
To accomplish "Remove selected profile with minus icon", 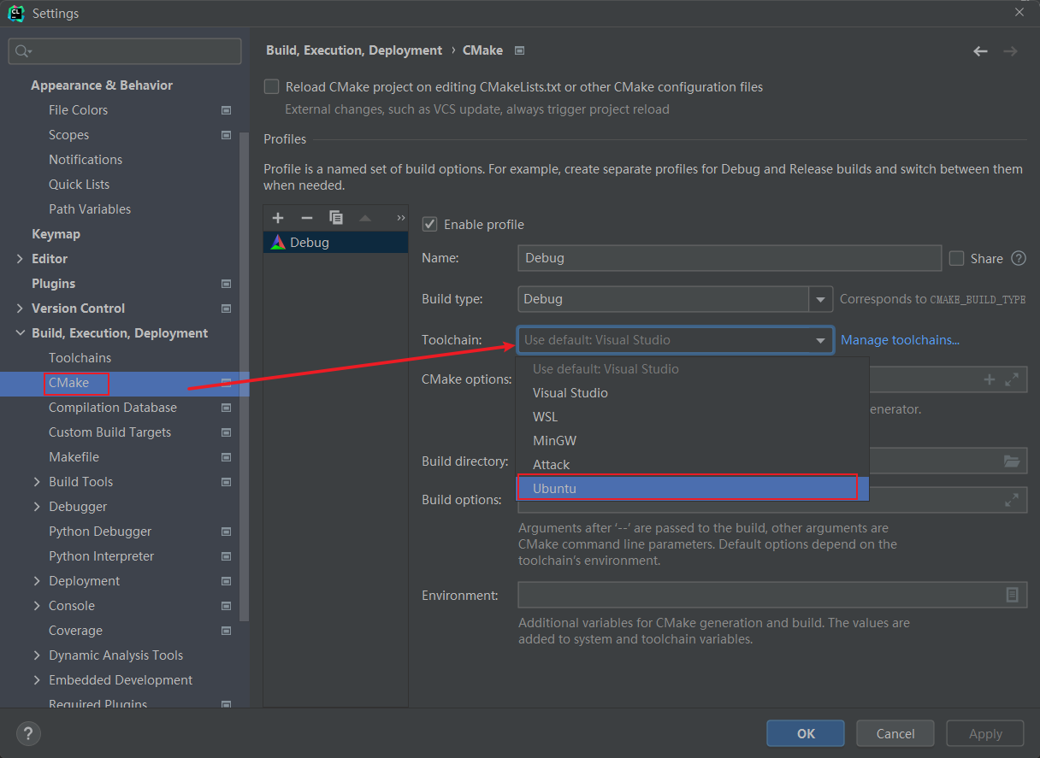I will point(307,218).
